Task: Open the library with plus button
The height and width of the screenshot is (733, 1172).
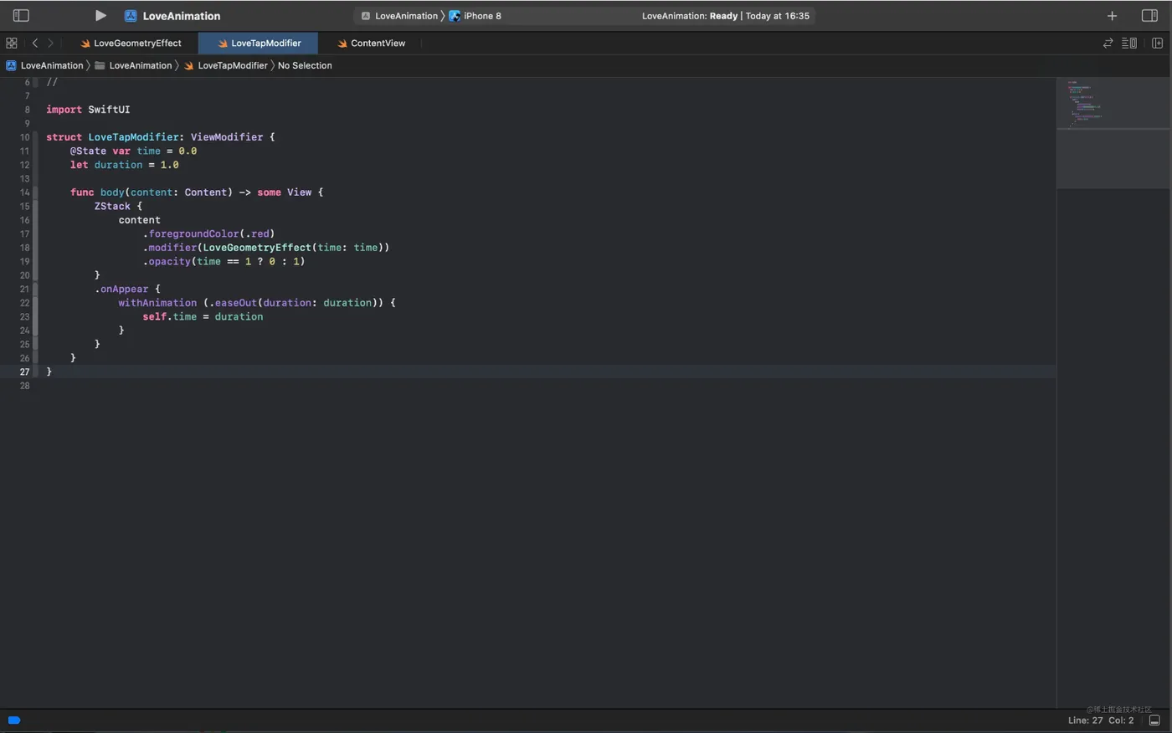Action: [x=1112, y=15]
